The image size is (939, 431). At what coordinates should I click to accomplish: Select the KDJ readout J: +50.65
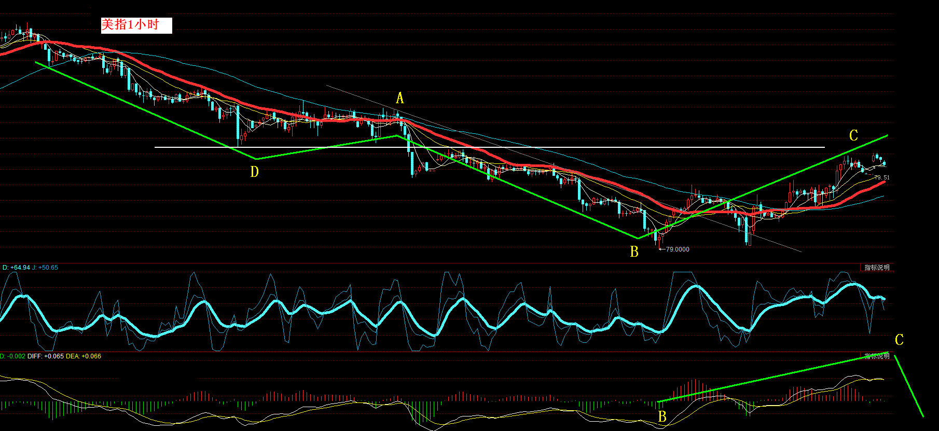point(45,268)
